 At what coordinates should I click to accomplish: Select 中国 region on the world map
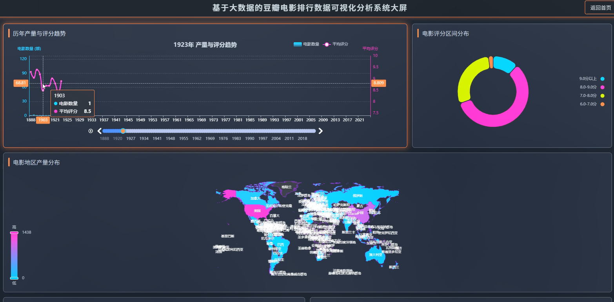click(x=360, y=213)
